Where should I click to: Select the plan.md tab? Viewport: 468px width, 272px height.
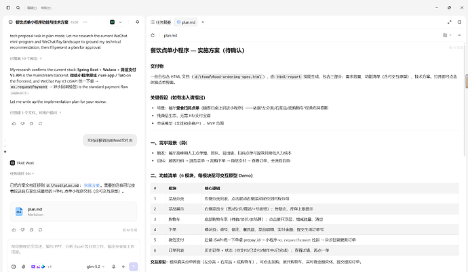[186, 22]
